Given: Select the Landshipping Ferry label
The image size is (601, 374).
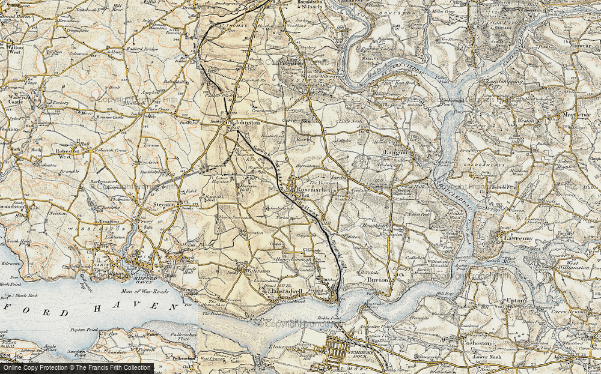Looking at the screenshot, I should tap(504, 84).
